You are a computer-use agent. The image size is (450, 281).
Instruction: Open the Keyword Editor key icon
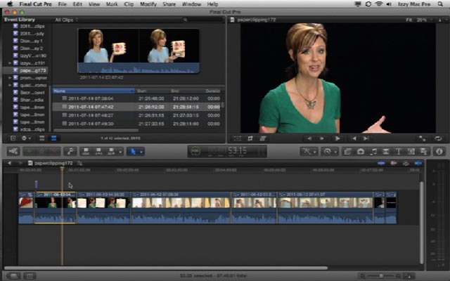(x=70, y=151)
